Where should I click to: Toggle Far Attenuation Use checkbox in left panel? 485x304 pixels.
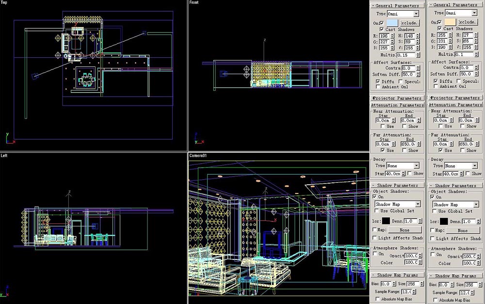(x=383, y=150)
